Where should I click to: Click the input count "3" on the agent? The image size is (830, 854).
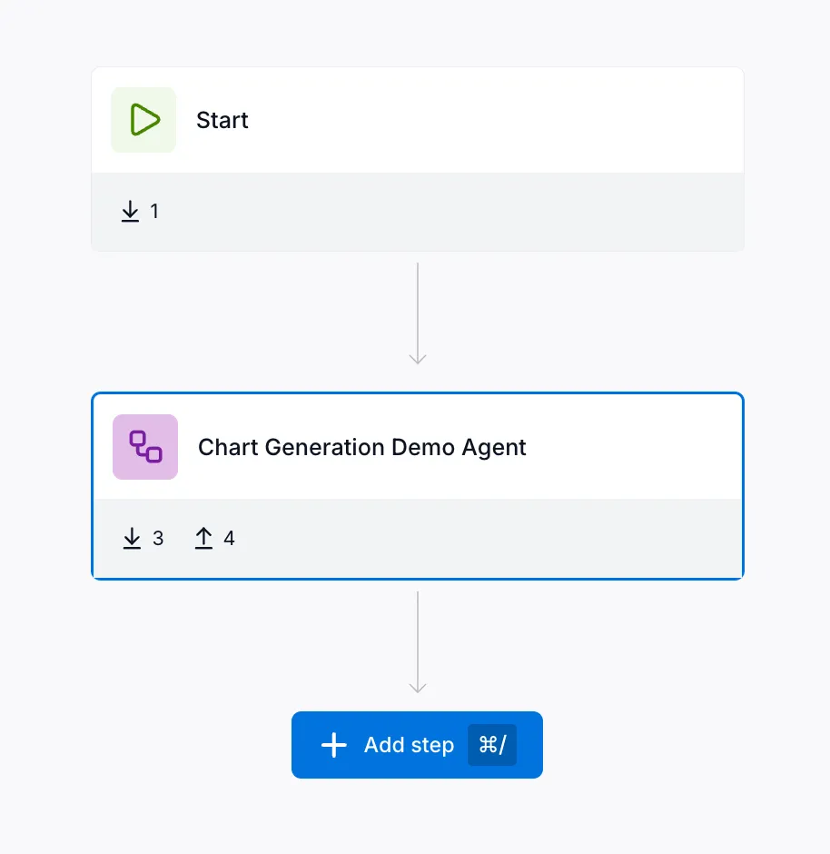coord(160,538)
